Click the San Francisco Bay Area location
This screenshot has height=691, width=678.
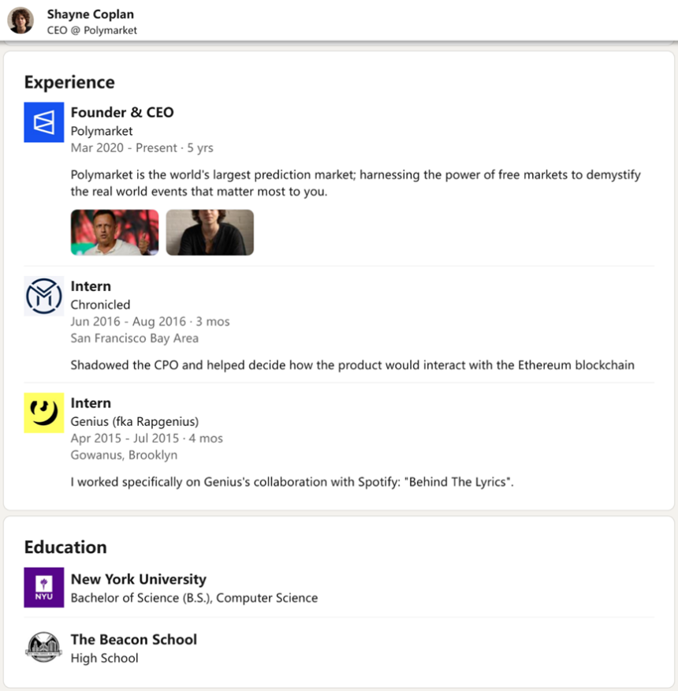(x=134, y=338)
